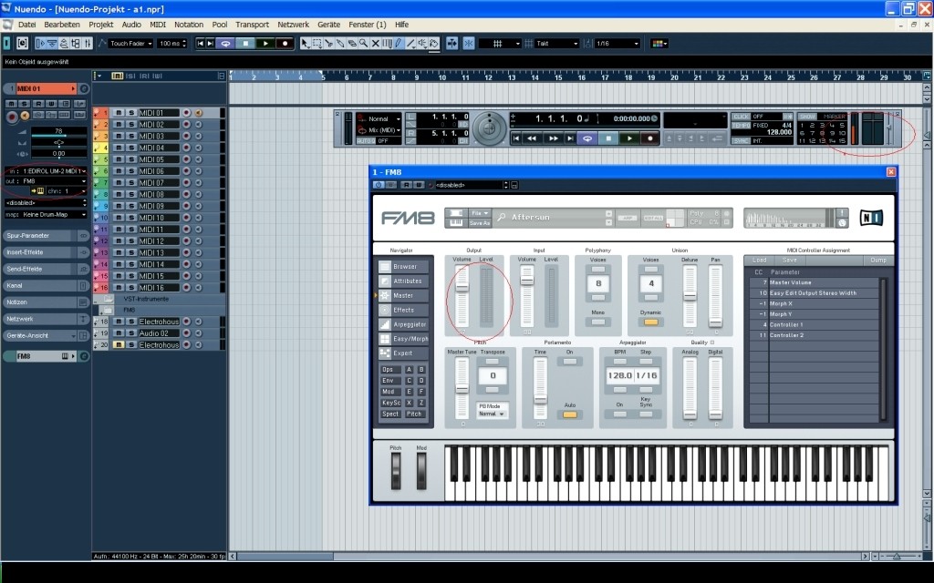934x583 pixels.
Task: Activate the zoom magnifier tool
Action: point(363,44)
